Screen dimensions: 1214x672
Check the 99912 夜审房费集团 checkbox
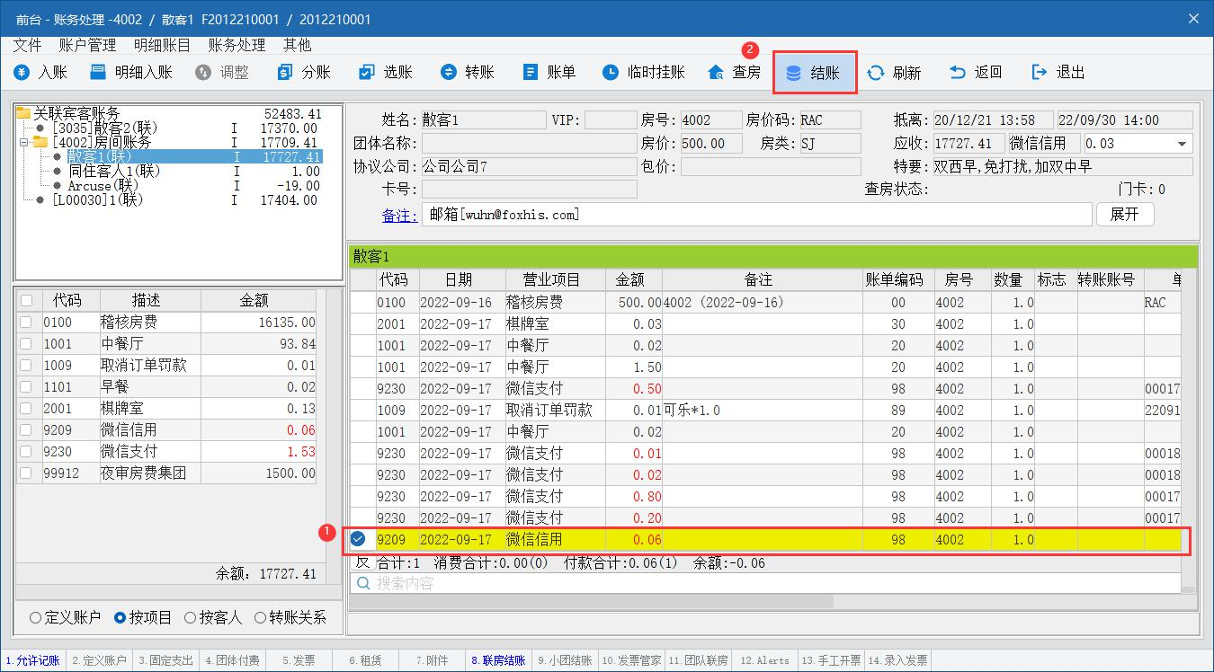[x=26, y=473]
